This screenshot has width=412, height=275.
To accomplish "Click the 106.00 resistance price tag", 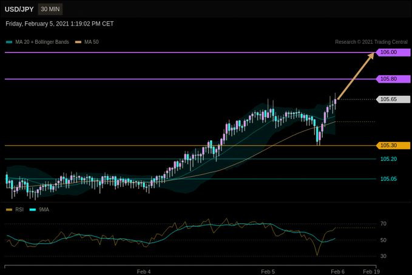I will (x=393, y=52).
